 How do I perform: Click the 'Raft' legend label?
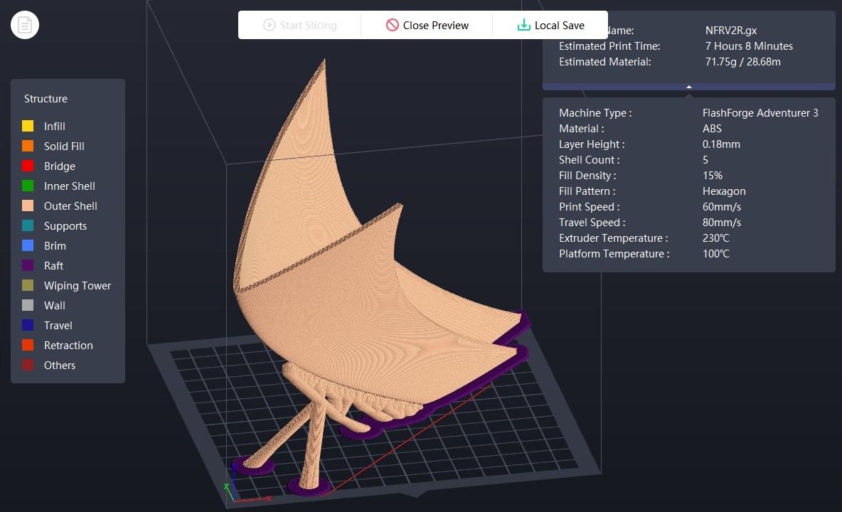pos(54,266)
